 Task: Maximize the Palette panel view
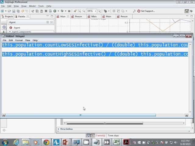pyautogui.click(x=52, y=16)
